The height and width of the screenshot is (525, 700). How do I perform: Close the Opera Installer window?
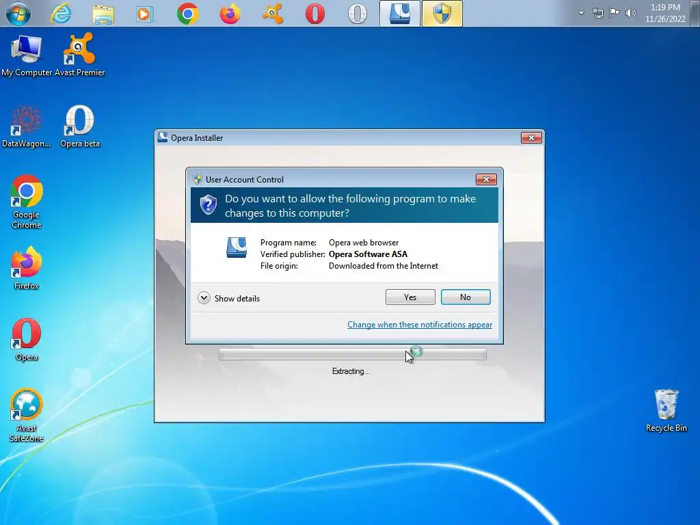click(x=531, y=138)
